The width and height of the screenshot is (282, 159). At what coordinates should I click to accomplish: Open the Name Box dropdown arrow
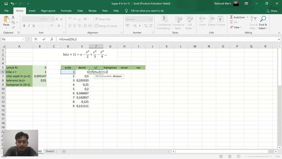pos(23,39)
